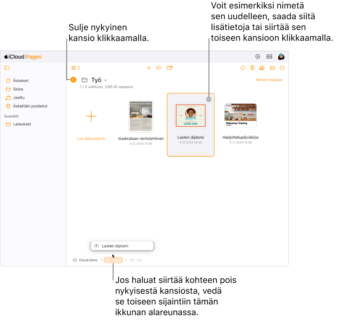The image size is (338, 320).
Task: Open Jaettu in sidebar
Action: [15, 98]
